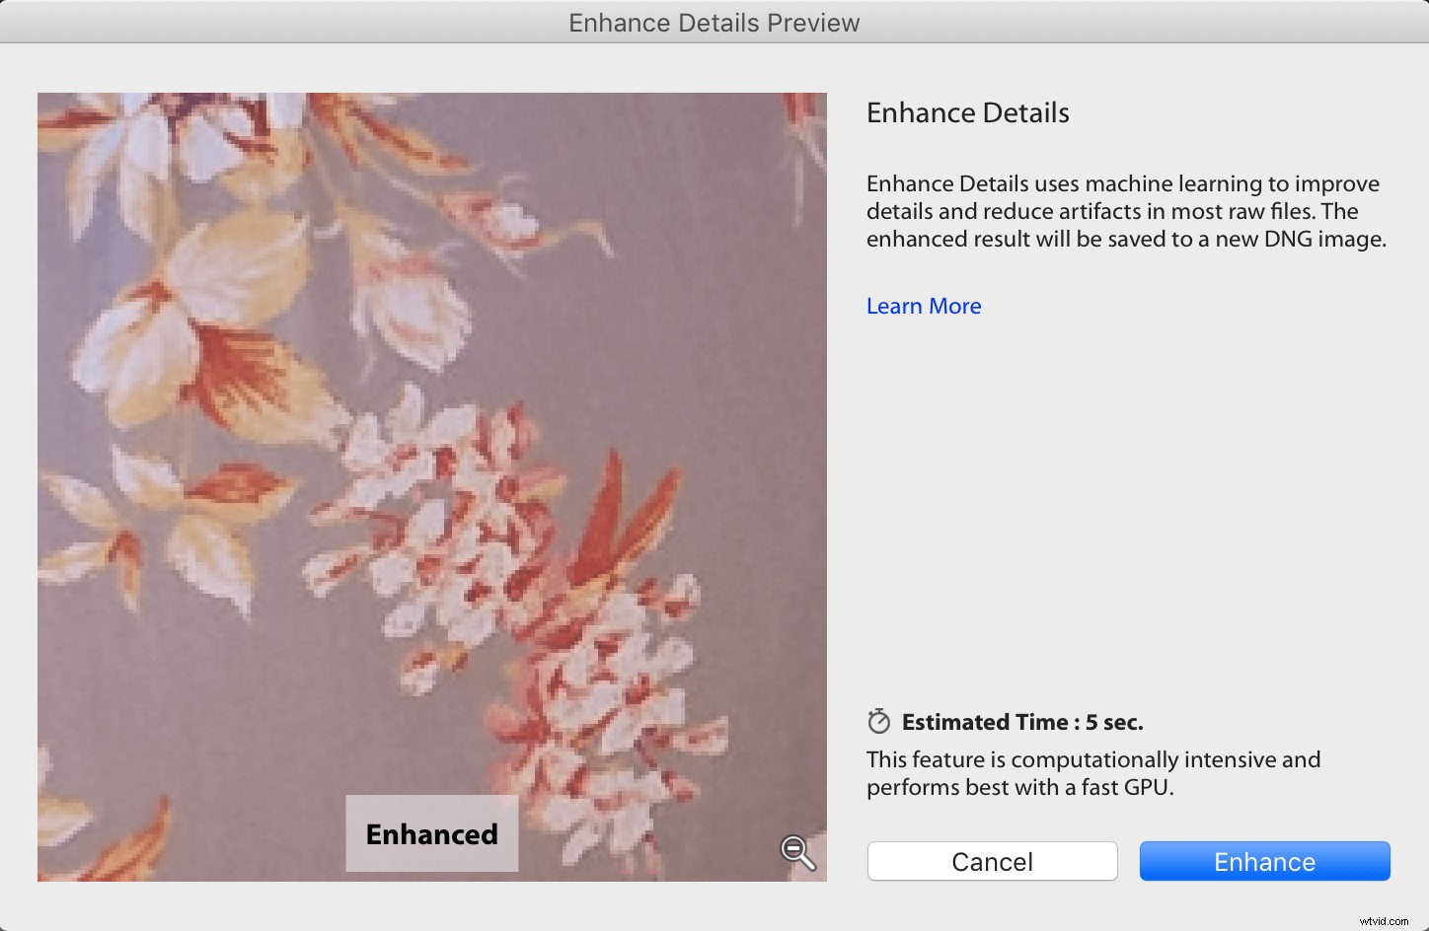Select the Learn More blue text
Image resolution: width=1429 pixels, height=931 pixels.
pyautogui.click(x=923, y=306)
